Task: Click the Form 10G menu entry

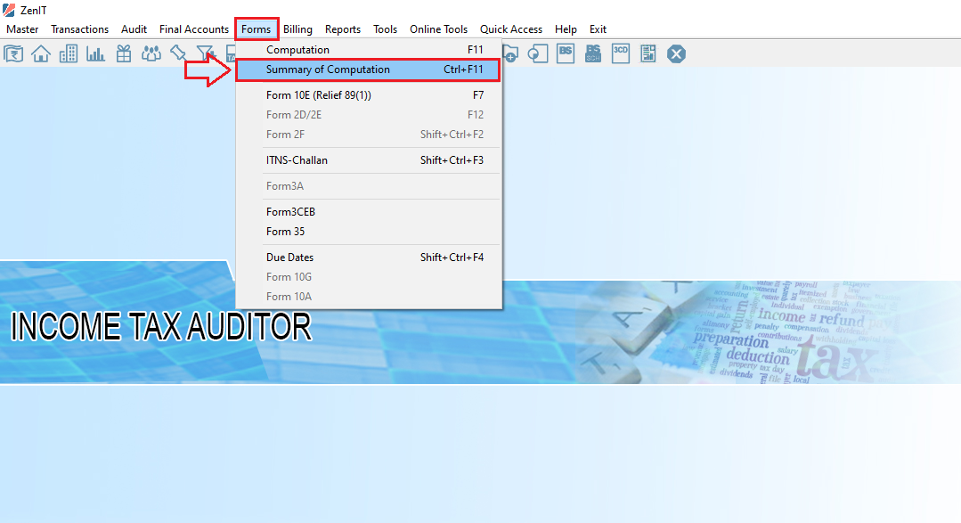Action: (369, 276)
